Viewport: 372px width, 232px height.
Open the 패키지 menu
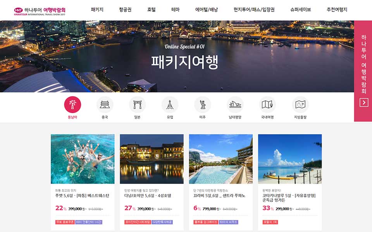pos(97,10)
